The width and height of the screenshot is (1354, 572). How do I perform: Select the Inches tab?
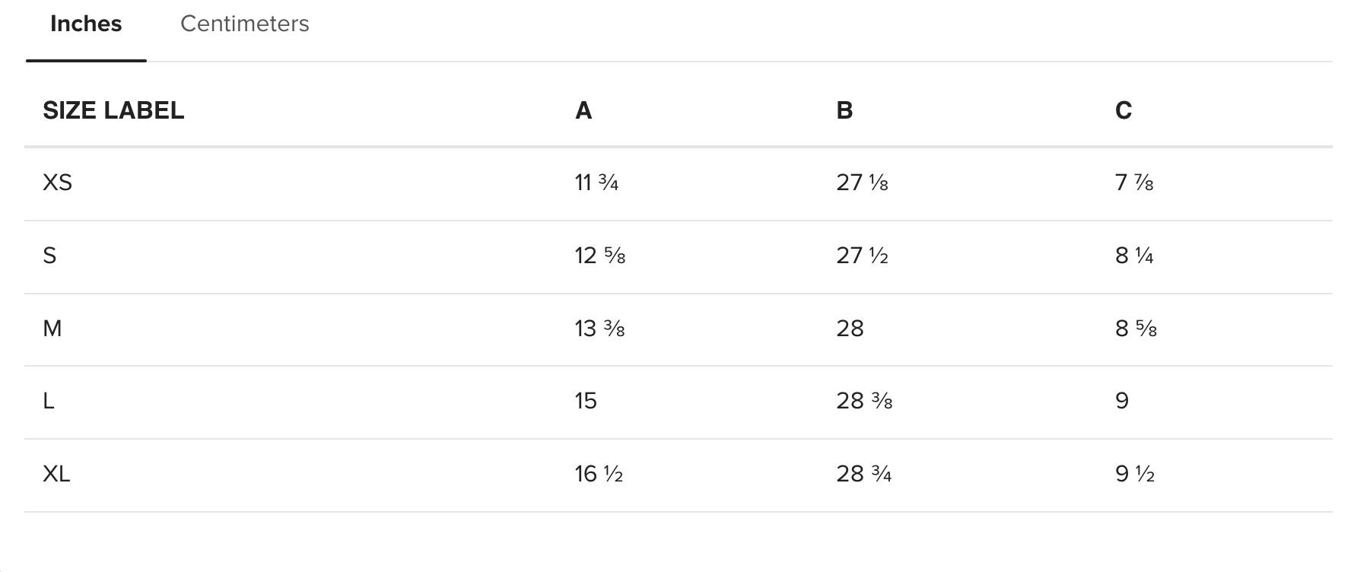[86, 24]
